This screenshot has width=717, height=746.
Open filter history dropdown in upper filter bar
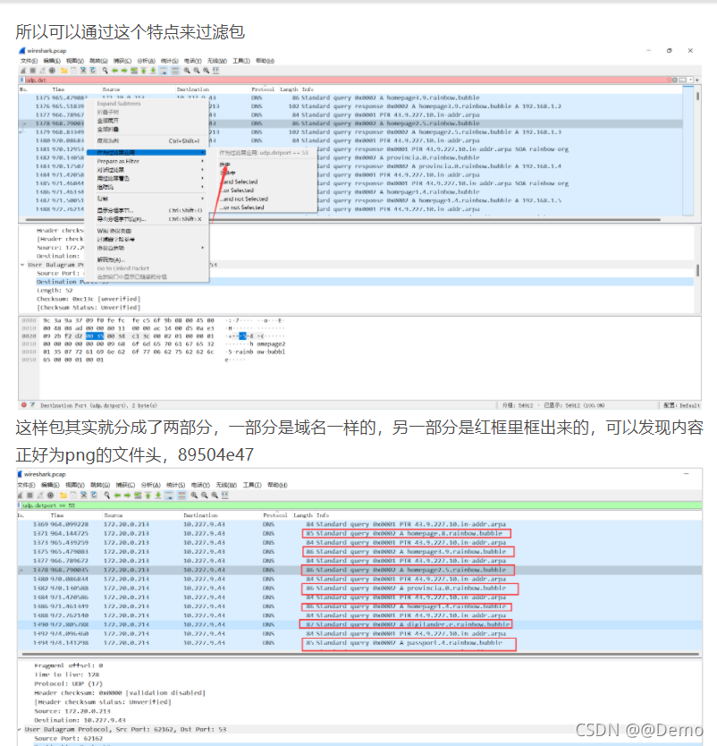(691, 80)
